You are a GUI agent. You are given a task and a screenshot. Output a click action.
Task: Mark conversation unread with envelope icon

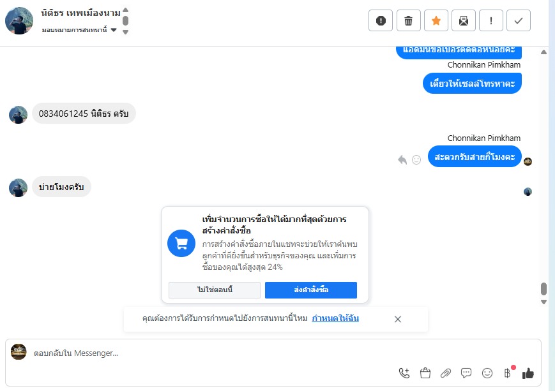click(x=464, y=20)
